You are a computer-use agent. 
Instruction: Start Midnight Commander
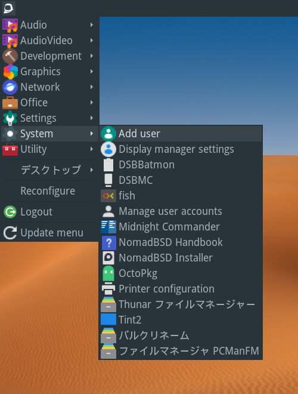(x=181, y=227)
